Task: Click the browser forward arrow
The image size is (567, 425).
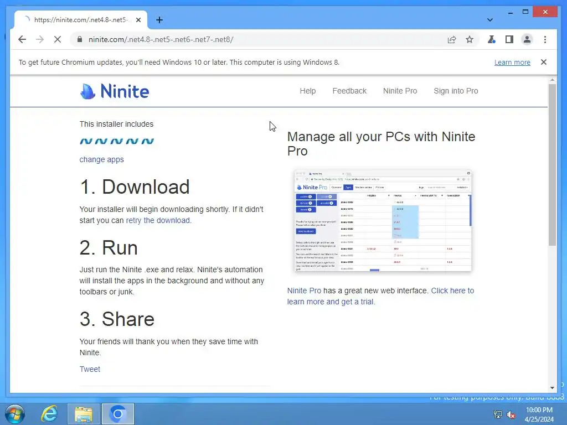Action: 40,39
